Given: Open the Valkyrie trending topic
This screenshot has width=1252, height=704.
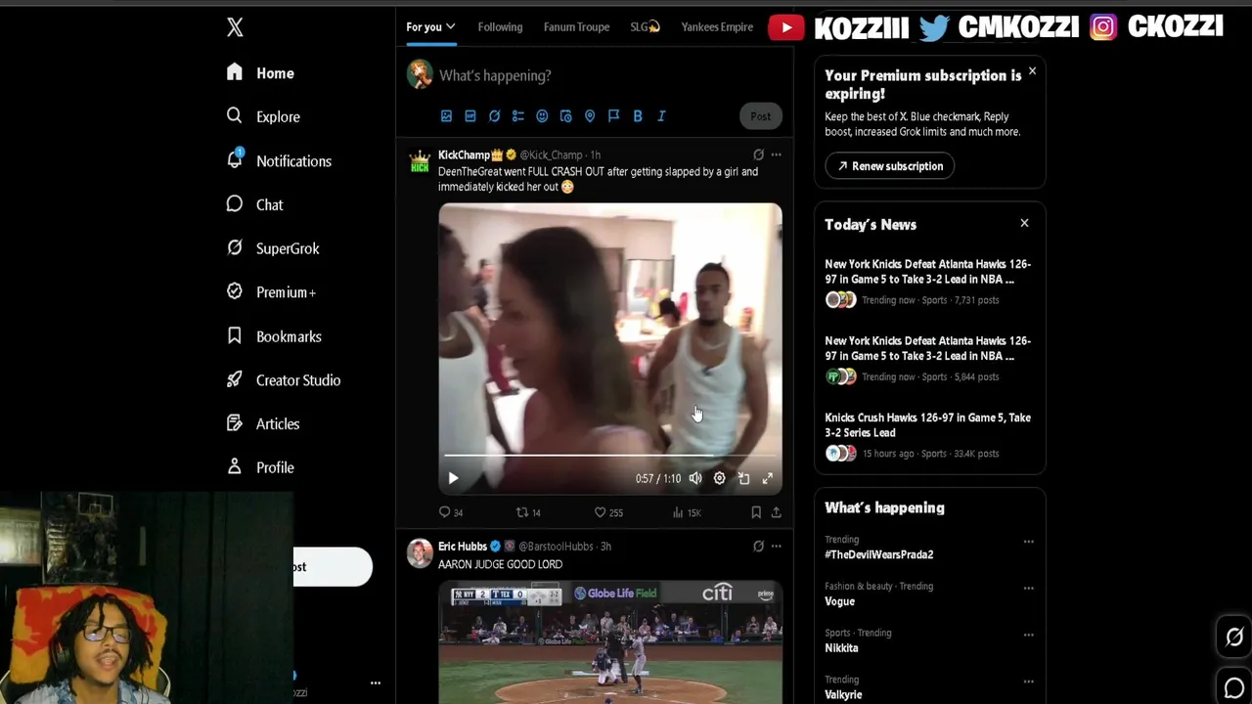Looking at the screenshot, I should click(x=843, y=694).
